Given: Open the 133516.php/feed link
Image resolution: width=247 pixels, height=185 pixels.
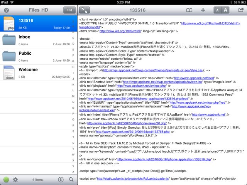Looking at the screenshot, I should [x=138, y=99].
